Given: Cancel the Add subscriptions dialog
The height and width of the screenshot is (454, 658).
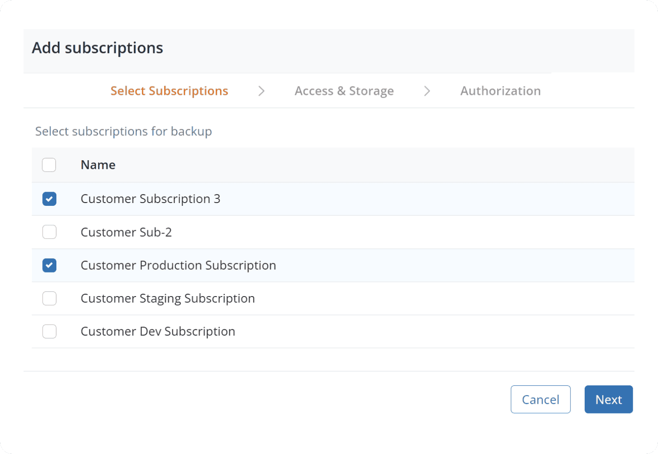Looking at the screenshot, I should pos(540,399).
